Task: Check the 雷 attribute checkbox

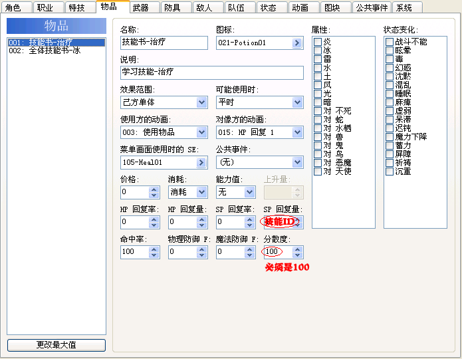Action: 318,59
